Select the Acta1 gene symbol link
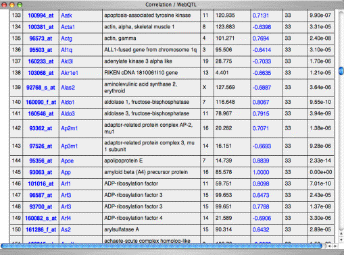 (68, 27)
